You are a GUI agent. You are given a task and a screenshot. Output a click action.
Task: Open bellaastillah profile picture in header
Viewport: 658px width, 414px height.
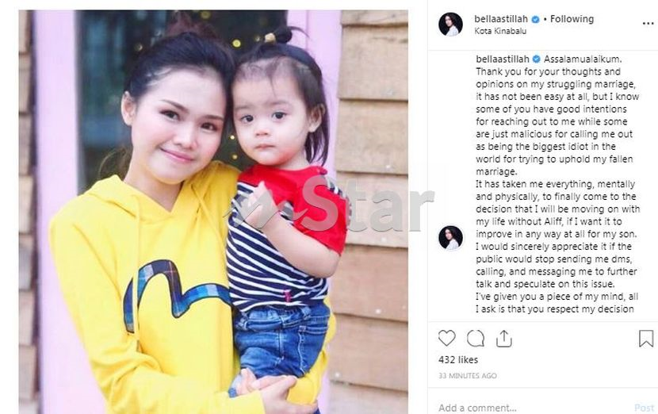pyautogui.click(x=450, y=25)
